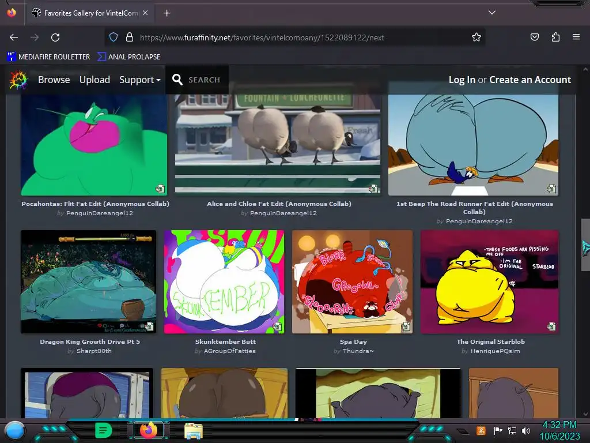Click the magnifier search icon
Viewport: 590px width, 443px height.
(177, 80)
